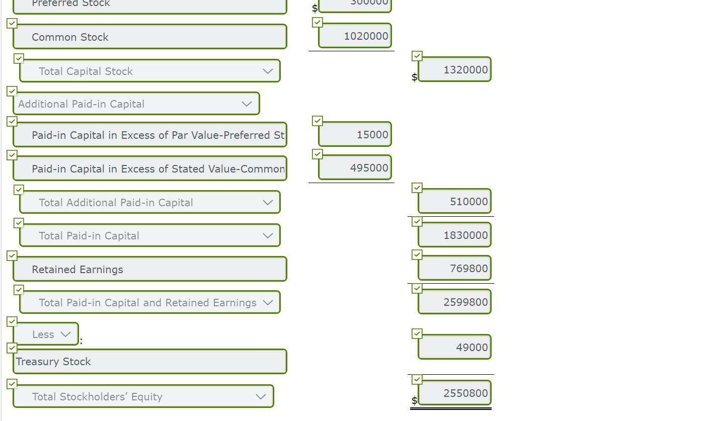Click the 2599800 subtotal field

(453, 301)
